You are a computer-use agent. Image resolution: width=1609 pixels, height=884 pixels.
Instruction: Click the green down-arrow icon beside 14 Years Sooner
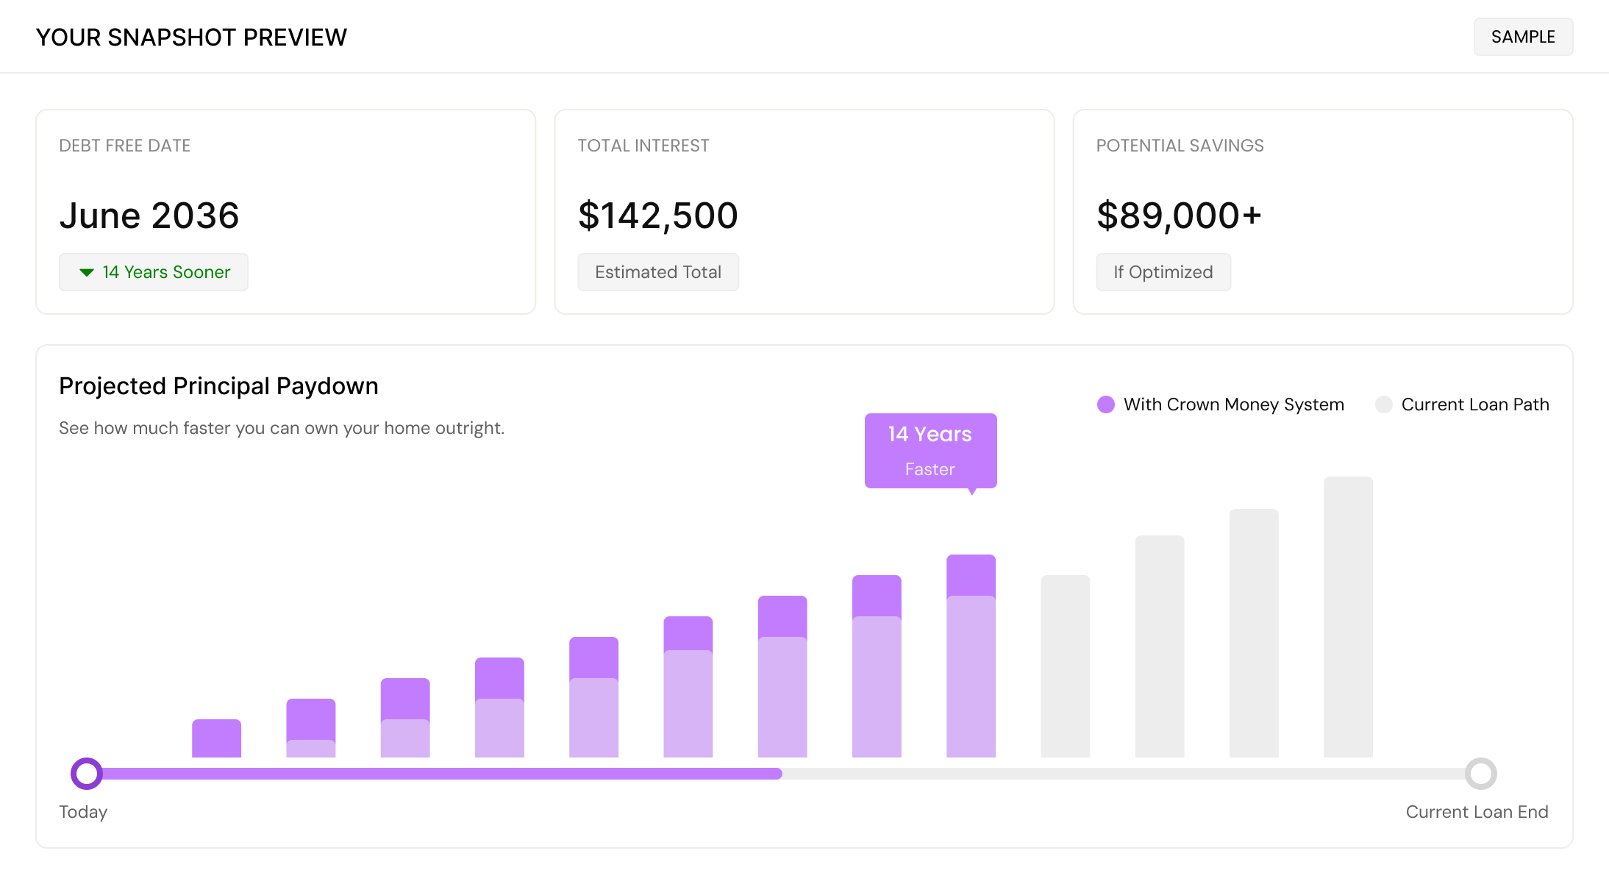87,273
